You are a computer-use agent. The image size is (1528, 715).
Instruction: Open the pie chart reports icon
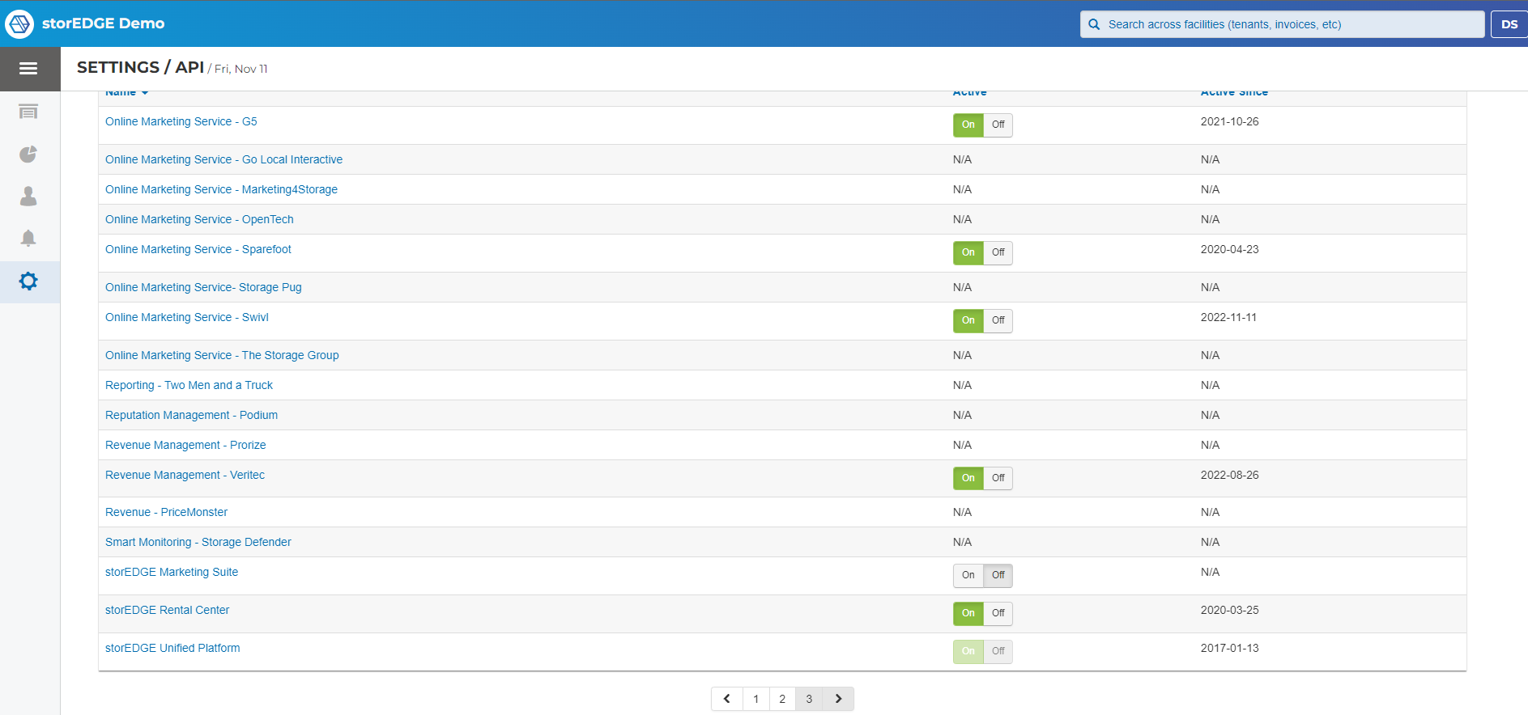28,154
